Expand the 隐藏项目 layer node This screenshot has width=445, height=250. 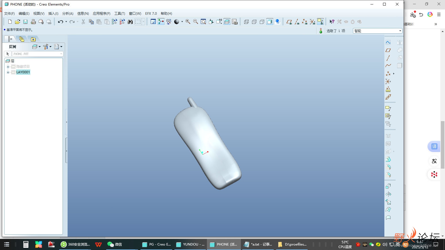(8, 67)
